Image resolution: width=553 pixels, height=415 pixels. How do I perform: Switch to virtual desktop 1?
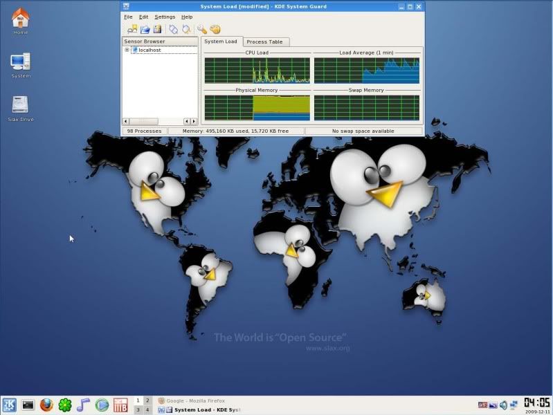coord(138,400)
